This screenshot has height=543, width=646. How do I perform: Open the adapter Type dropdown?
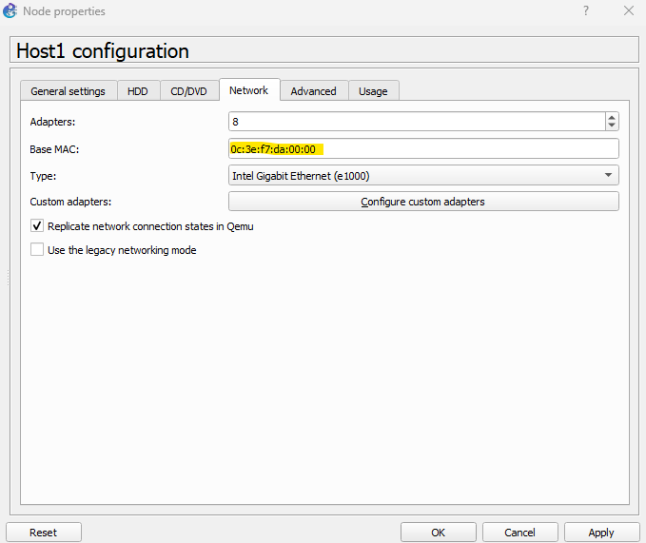tap(423, 175)
